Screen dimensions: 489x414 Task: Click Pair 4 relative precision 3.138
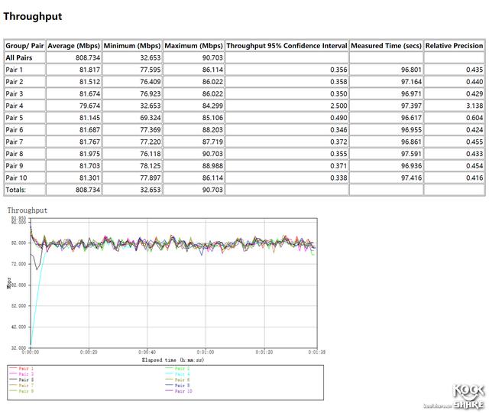point(474,106)
